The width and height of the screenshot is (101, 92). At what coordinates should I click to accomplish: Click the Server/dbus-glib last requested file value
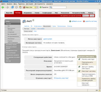tap(64, 70)
